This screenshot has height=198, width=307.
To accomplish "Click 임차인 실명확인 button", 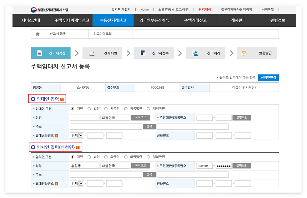I will pos(242,165).
